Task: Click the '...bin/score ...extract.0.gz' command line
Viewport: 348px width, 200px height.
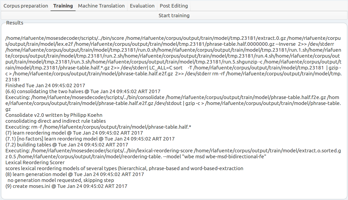Action: pyautogui.click(x=173, y=41)
